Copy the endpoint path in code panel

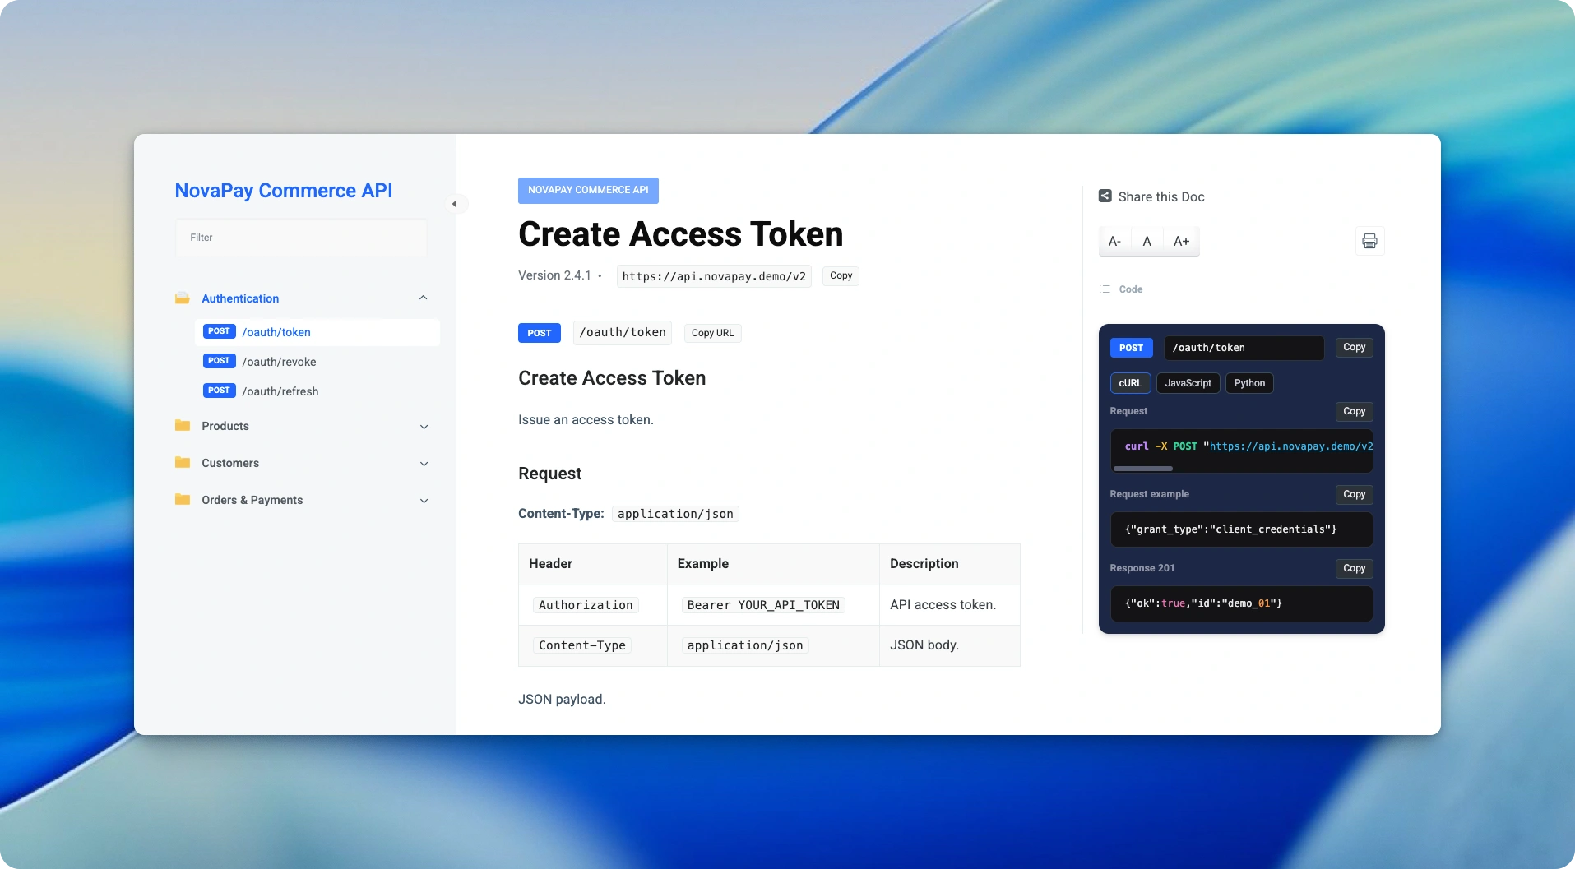pyautogui.click(x=1354, y=348)
